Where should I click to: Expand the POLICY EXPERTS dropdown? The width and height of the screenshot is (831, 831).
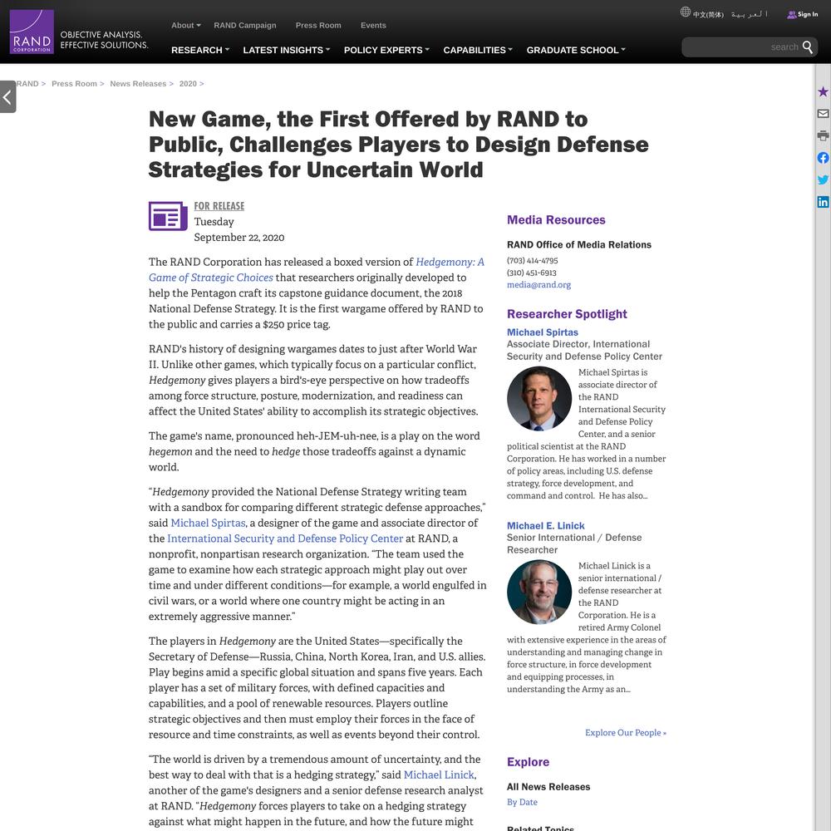[x=386, y=50]
